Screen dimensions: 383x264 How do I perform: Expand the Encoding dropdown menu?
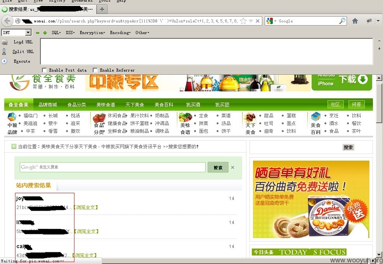(120, 33)
